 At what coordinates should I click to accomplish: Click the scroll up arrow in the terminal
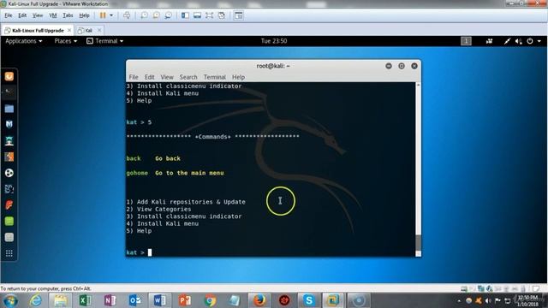(418, 85)
